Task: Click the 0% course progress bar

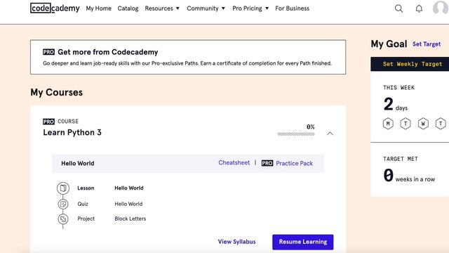Action: point(296,134)
